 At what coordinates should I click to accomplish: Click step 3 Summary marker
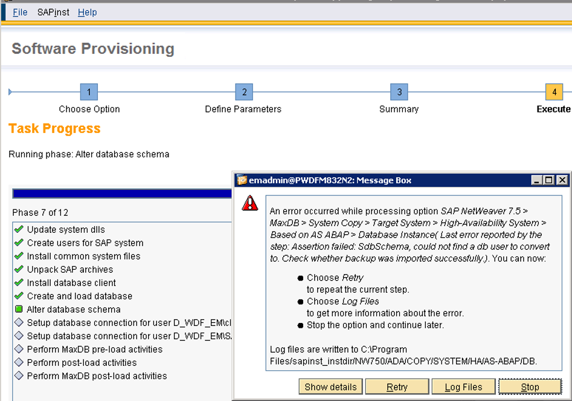[399, 92]
